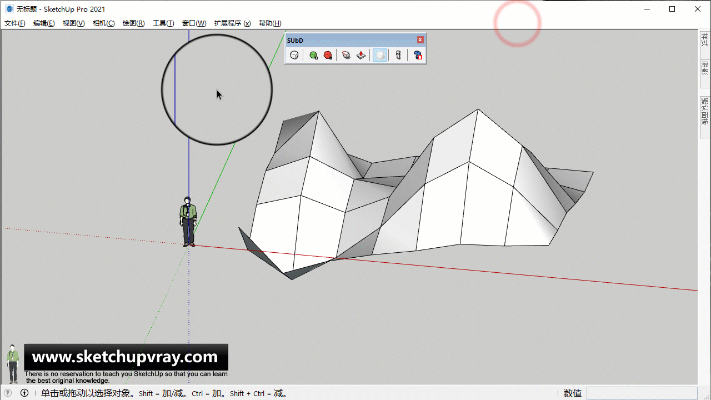Select the SUbD Crease tool
The width and height of the screenshot is (711, 400).
click(x=346, y=55)
